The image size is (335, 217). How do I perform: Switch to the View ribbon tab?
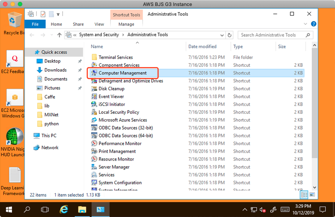tap(99, 24)
